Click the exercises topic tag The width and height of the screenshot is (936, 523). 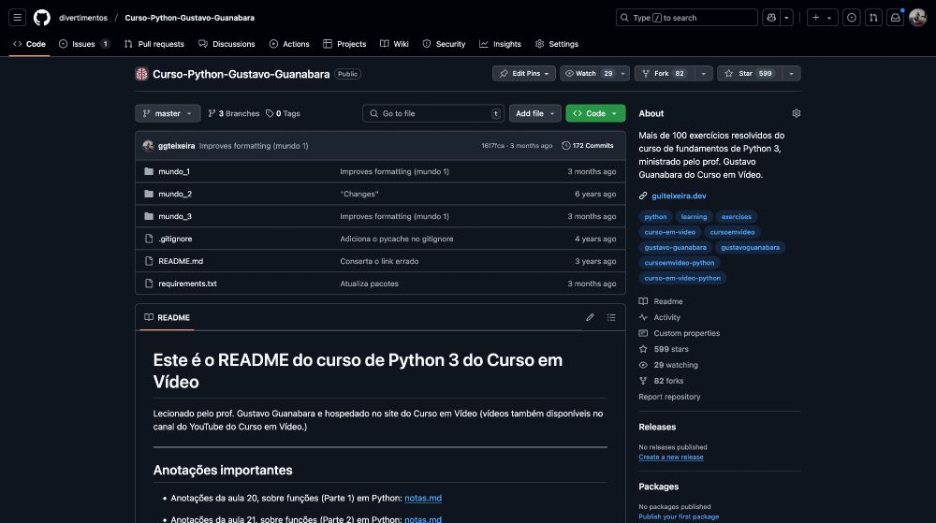pos(737,217)
